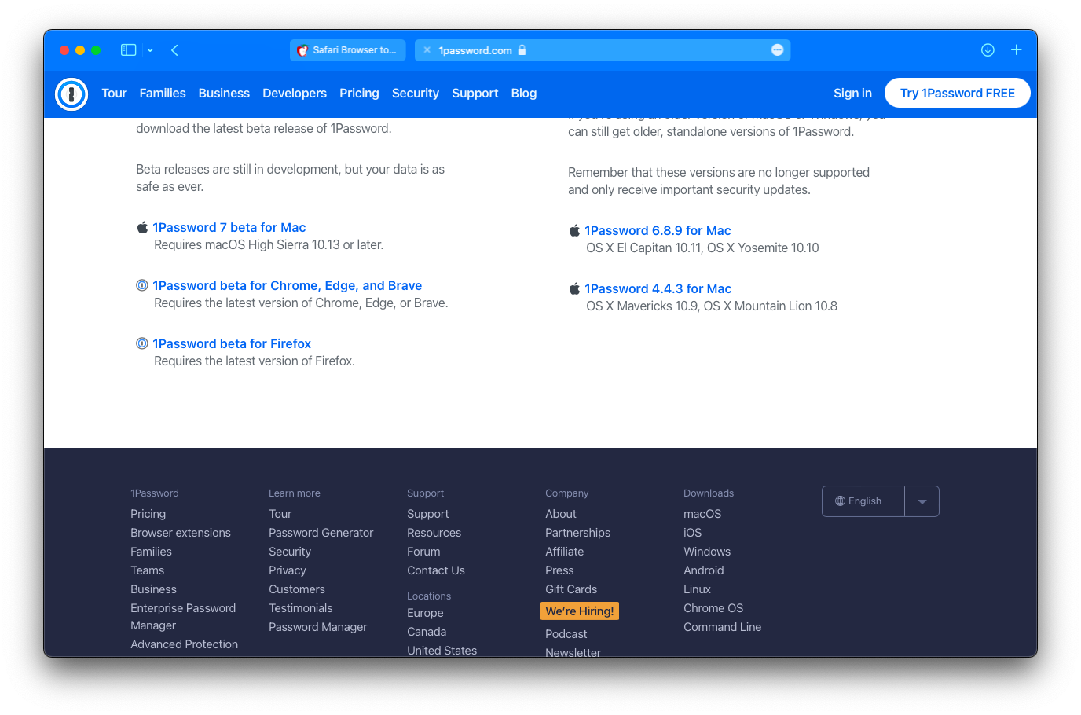Open the Safari downloads icon

click(x=988, y=50)
